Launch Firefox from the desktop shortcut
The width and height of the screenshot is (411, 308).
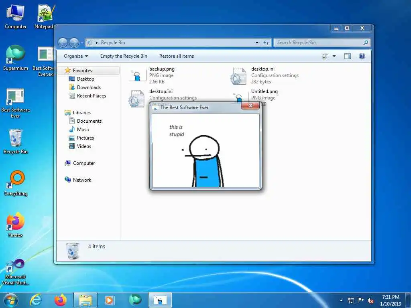[x=16, y=225]
